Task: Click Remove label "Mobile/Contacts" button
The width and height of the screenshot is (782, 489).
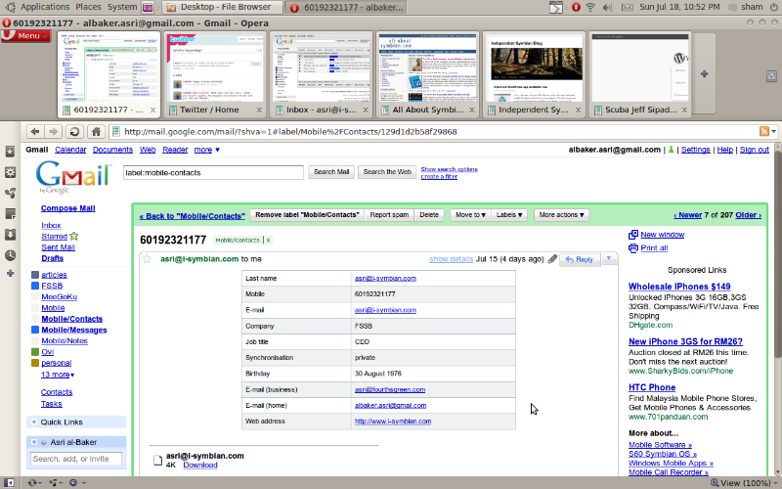Action: click(x=307, y=215)
